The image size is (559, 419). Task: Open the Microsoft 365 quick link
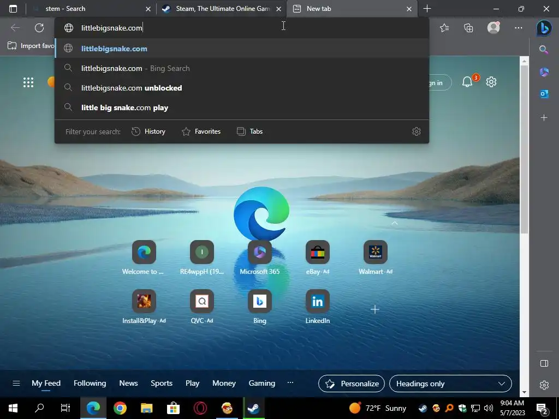[259, 252]
